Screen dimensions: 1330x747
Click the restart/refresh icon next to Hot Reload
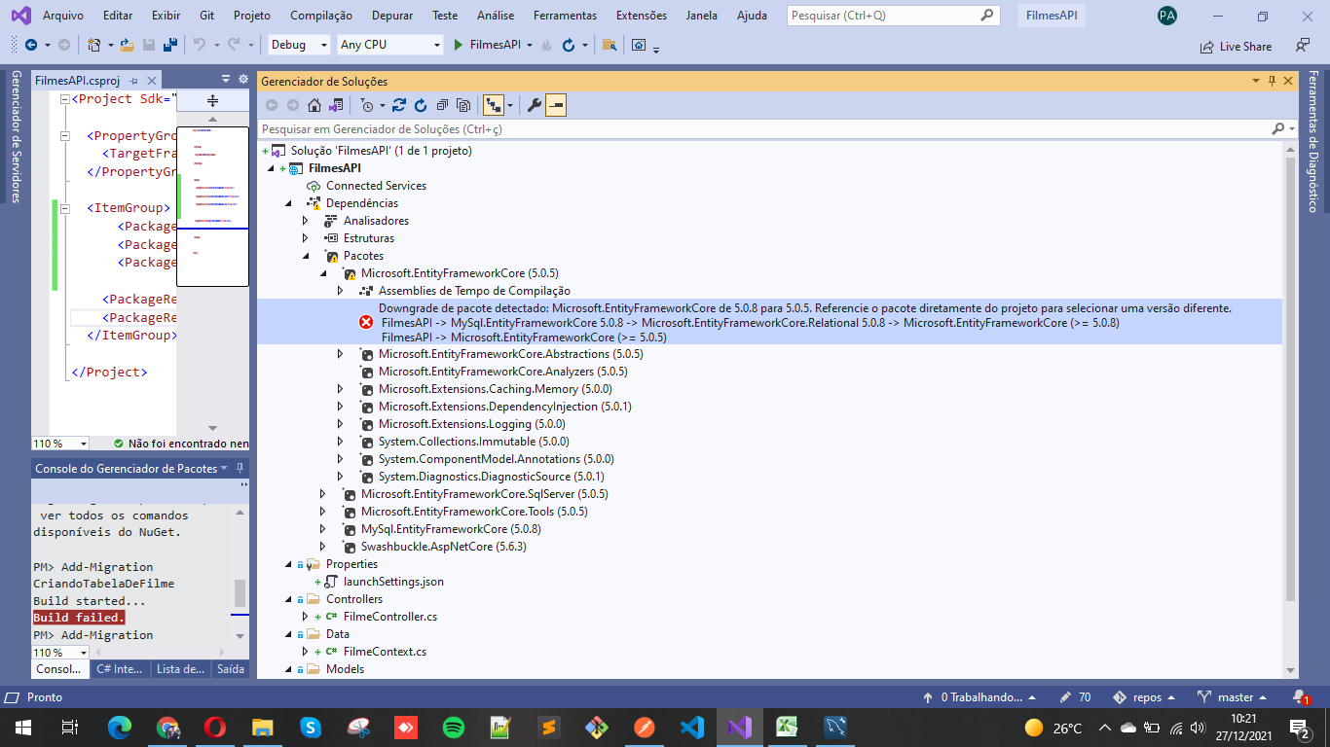tap(569, 45)
